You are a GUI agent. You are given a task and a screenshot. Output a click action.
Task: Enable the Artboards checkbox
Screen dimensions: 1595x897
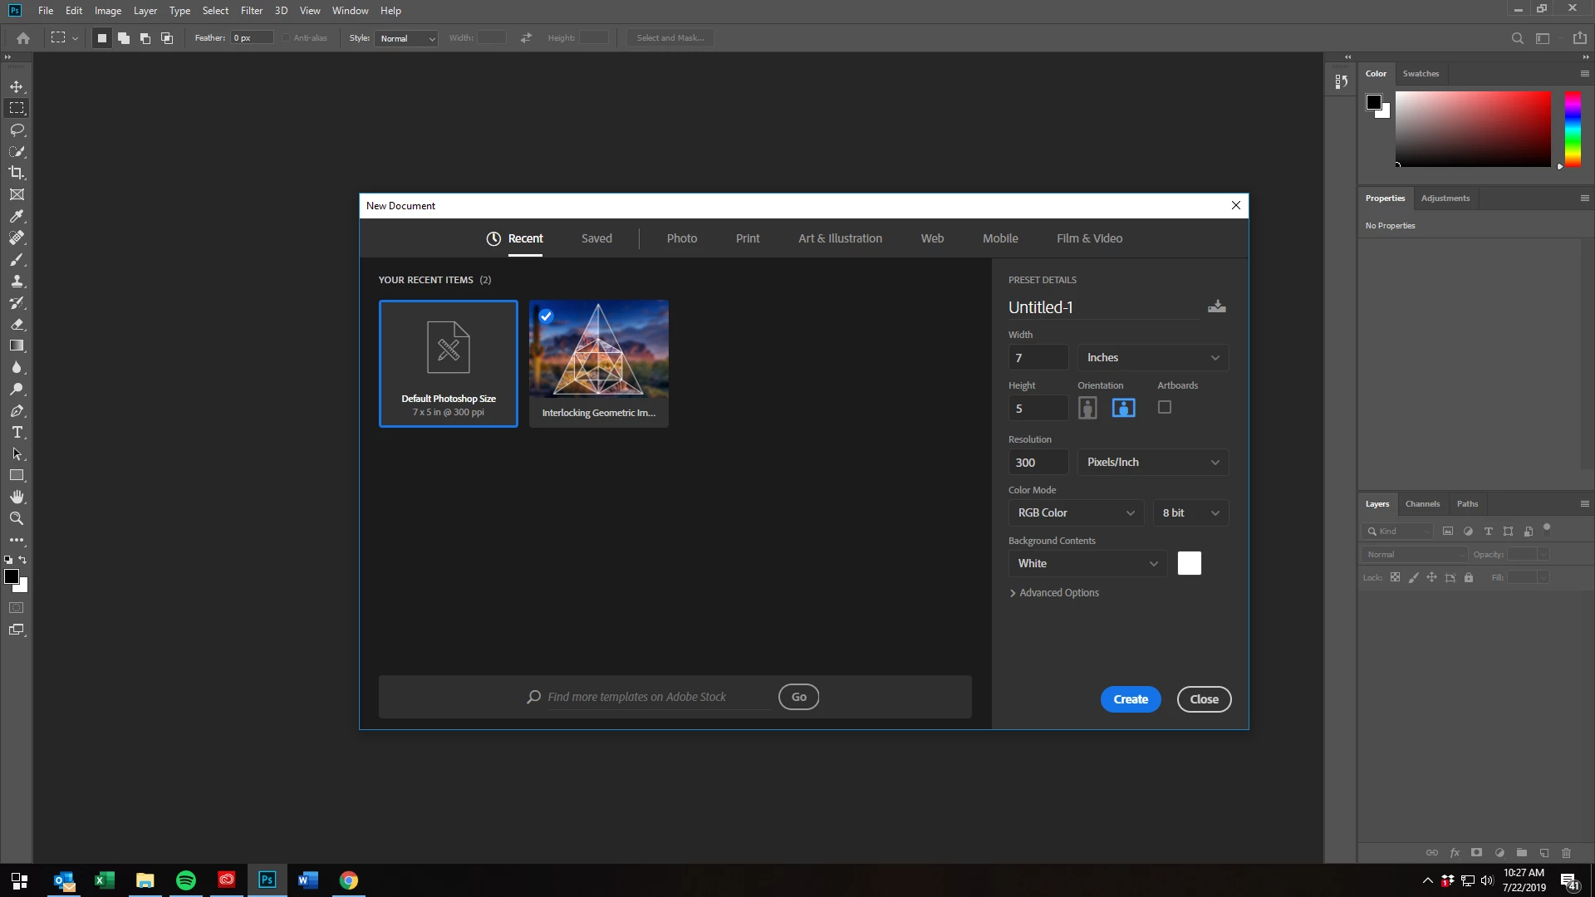1165,407
